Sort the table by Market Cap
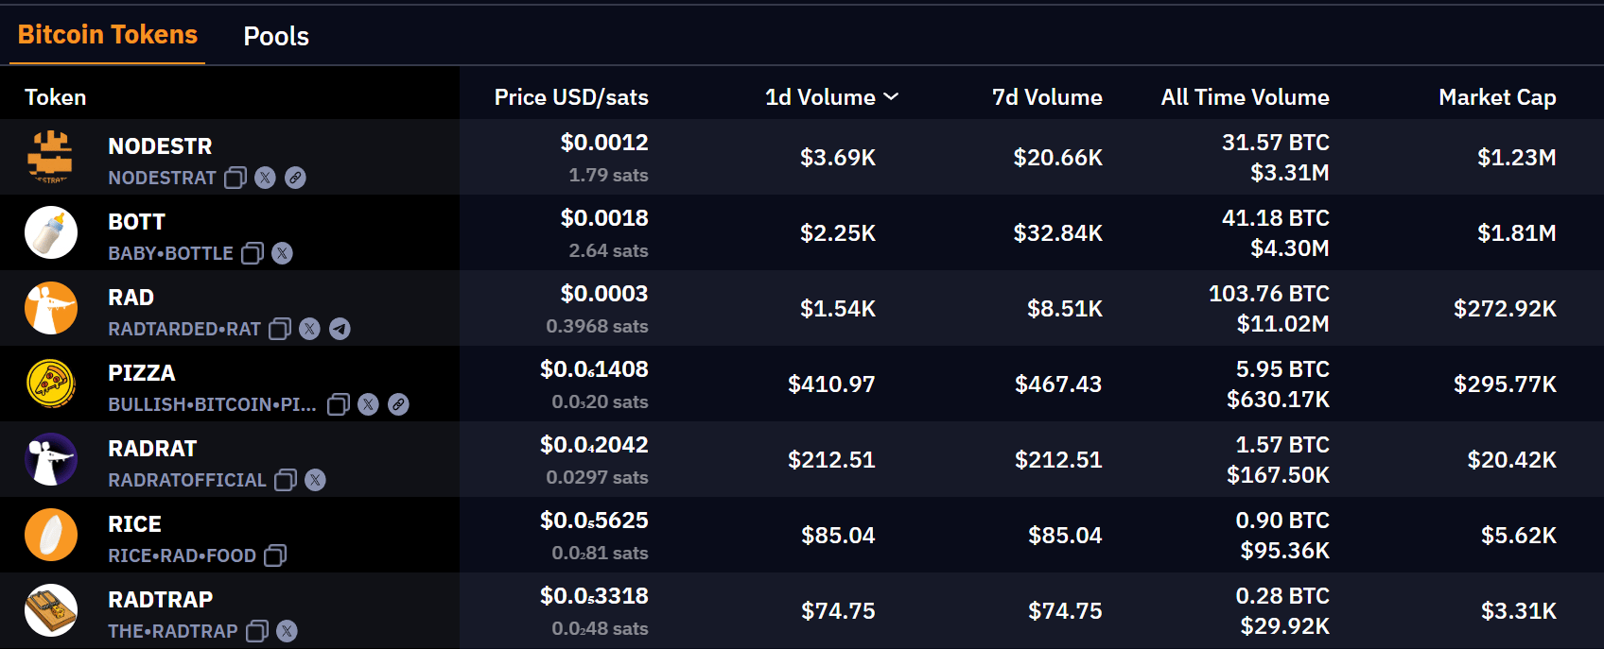The width and height of the screenshot is (1604, 649). tap(1496, 97)
